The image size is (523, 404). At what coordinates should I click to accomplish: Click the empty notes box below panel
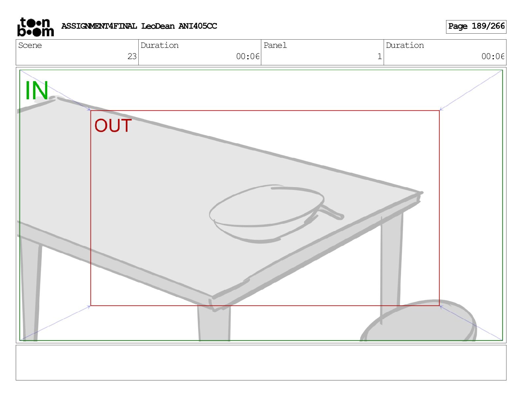(x=261, y=362)
